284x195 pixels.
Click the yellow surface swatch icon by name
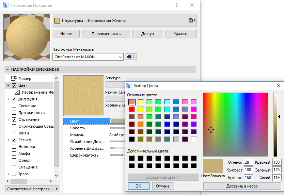[x=57, y=21]
